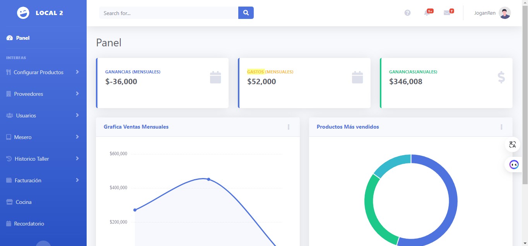This screenshot has width=528, height=246.
Task: Open the Grafica Ventas Mensuales options menu
Action: 289,127
